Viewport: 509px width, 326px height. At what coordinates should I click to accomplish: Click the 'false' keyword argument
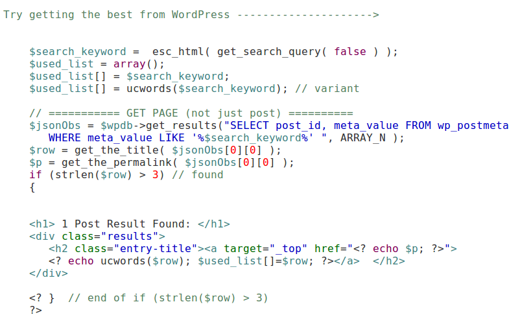coord(350,52)
